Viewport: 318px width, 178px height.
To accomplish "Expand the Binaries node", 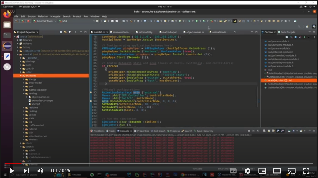I will [x=18, y=40].
